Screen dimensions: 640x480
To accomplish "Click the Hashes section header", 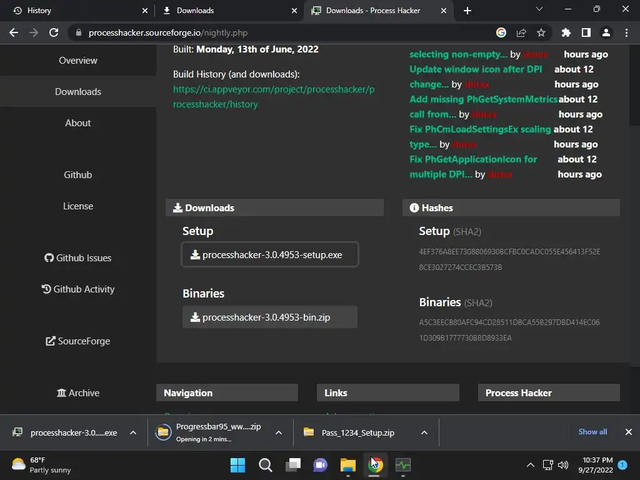I will (x=511, y=207).
